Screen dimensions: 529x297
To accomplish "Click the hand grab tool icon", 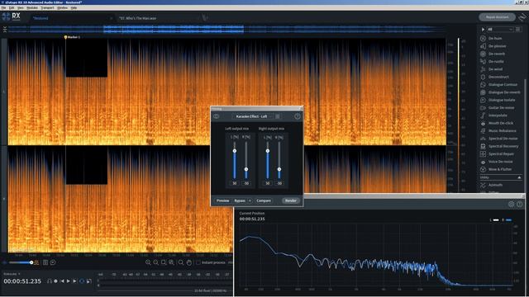I will tap(189, 262).
